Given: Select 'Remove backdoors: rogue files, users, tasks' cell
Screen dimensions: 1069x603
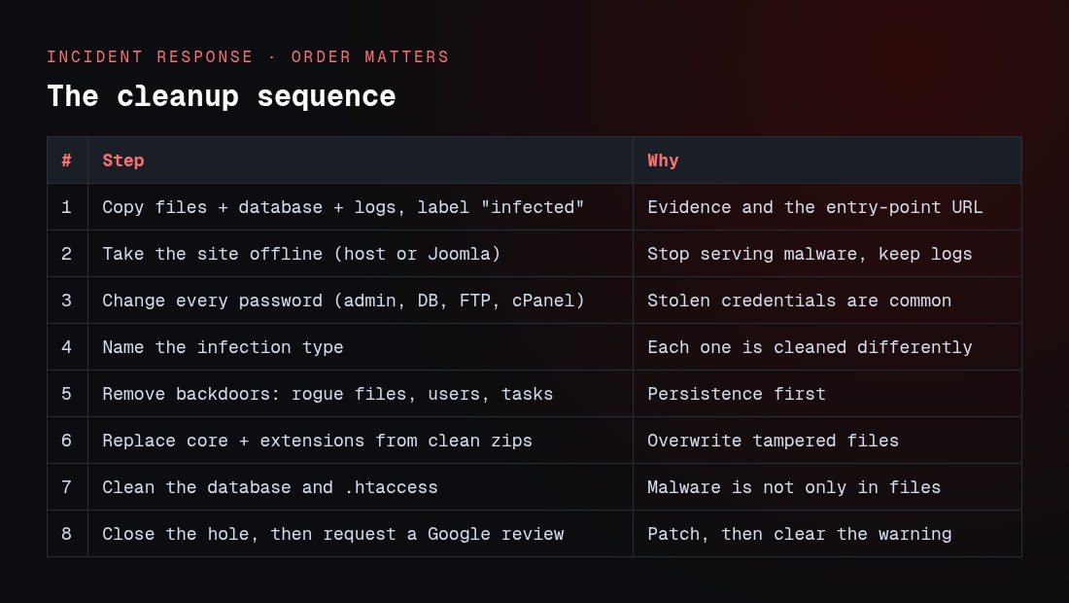Looking at the screenshot, I should coord(361,394).
